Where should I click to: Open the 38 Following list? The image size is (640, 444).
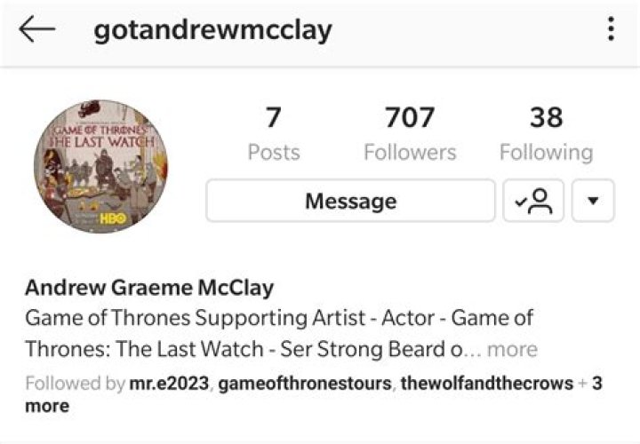(546, 134)
